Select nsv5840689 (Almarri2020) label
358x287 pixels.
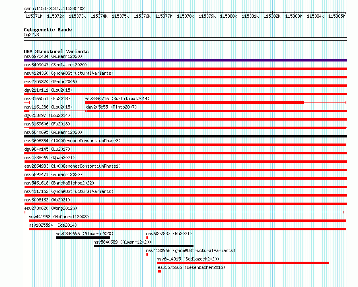(122, 242)
